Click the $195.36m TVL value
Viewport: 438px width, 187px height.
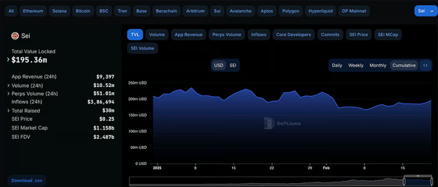coord(29,60)
